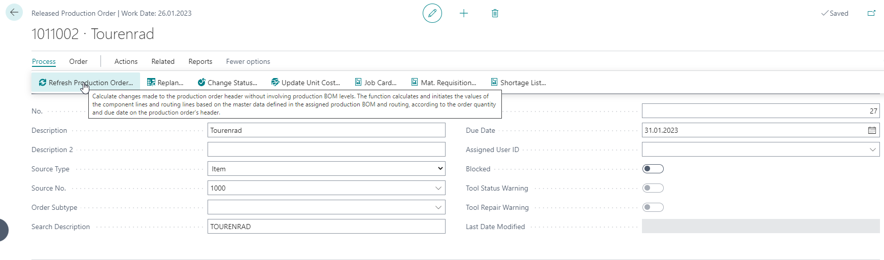
Task: Toggle the Tool Repair Warning switch
Action: point(653,207)
